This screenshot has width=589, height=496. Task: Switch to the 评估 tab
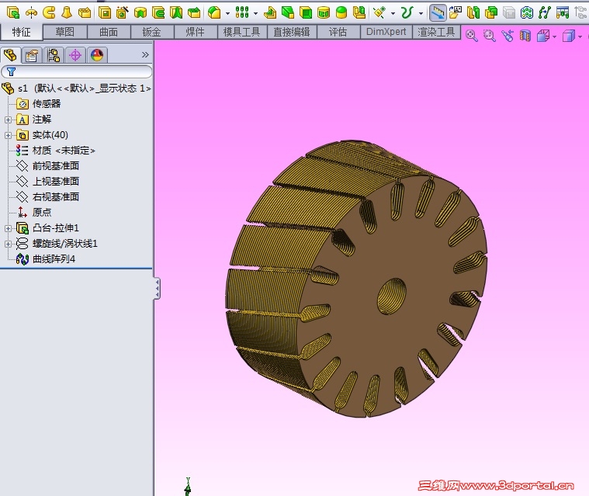pyautogui.click(x=338, y=32)
